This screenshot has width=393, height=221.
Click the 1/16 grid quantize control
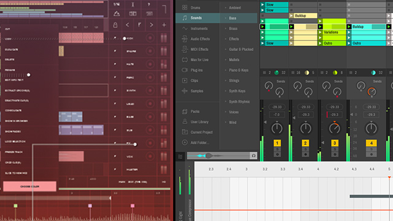(x=117, y=4)
